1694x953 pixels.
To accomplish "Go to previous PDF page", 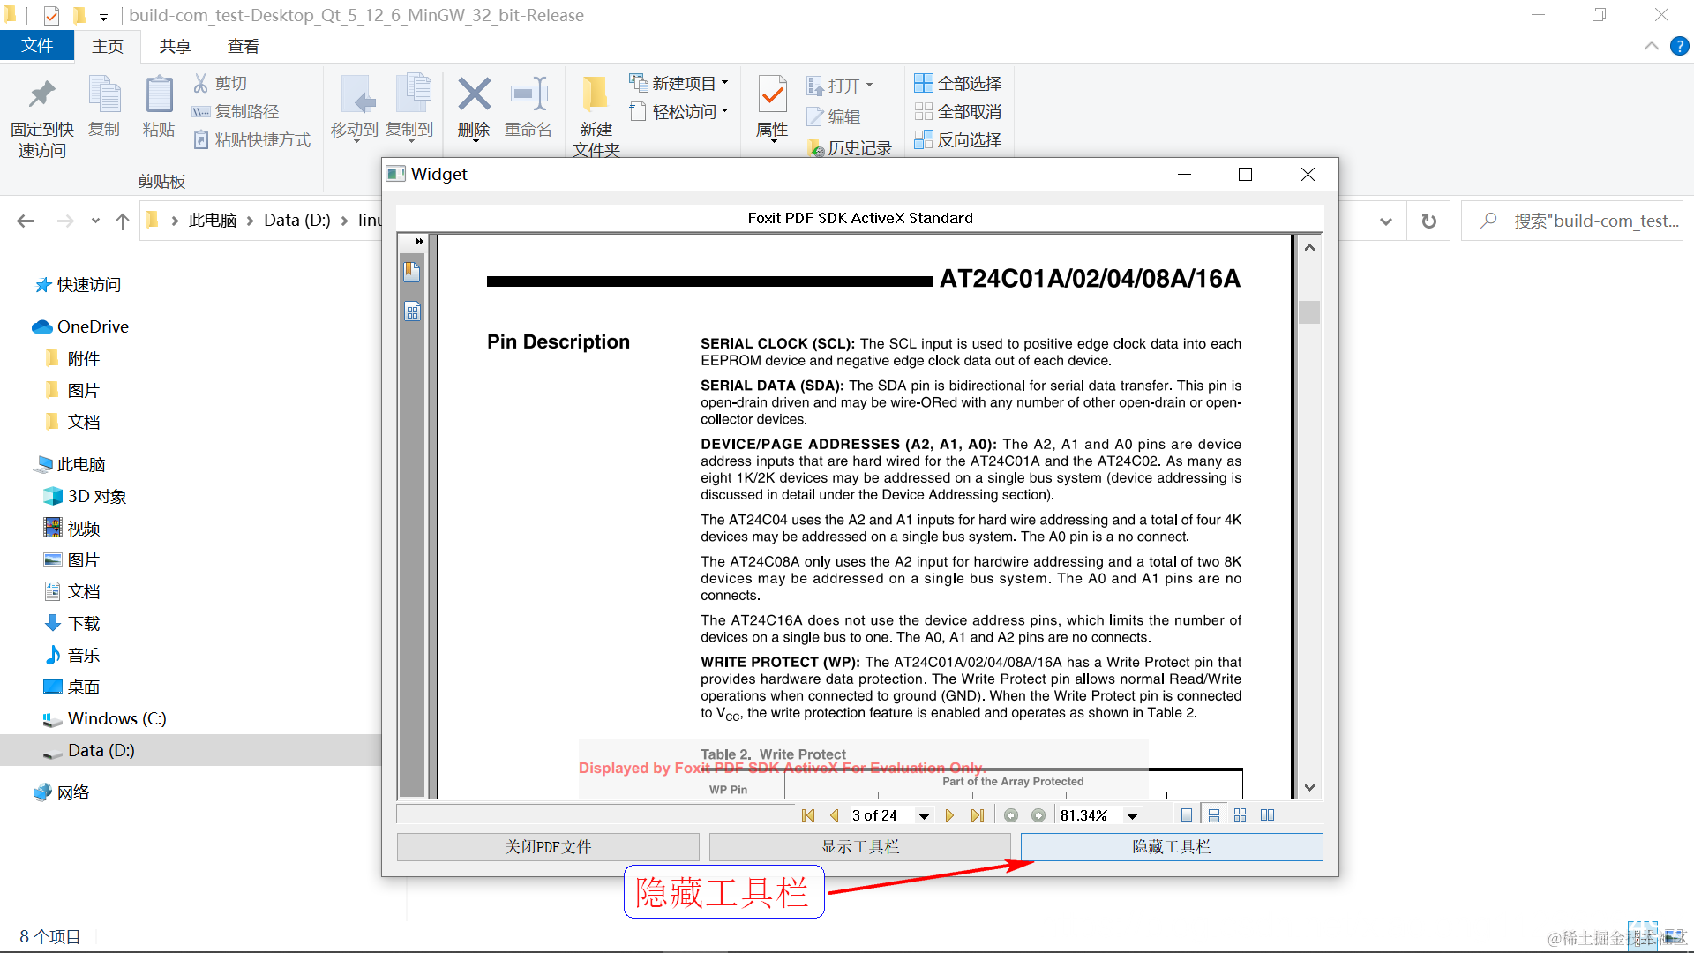I will click(x=834, y=815).
